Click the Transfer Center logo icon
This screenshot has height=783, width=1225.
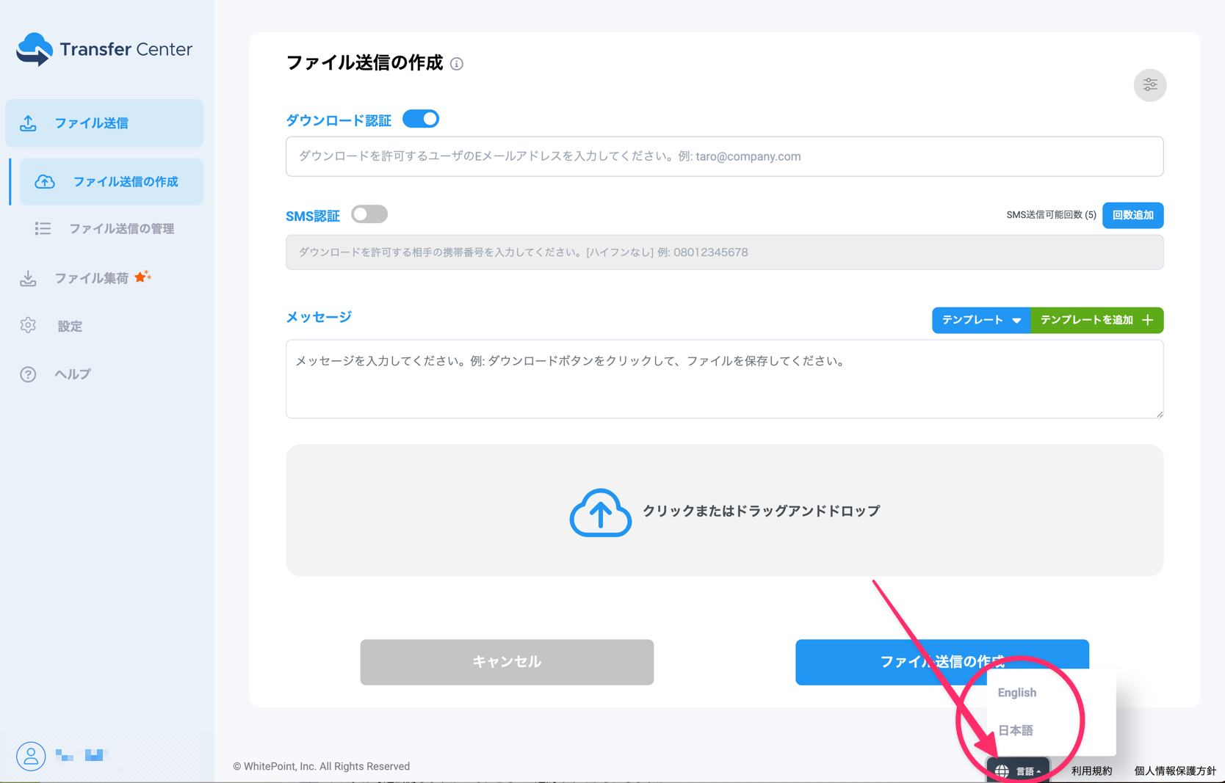pos(35,49)
